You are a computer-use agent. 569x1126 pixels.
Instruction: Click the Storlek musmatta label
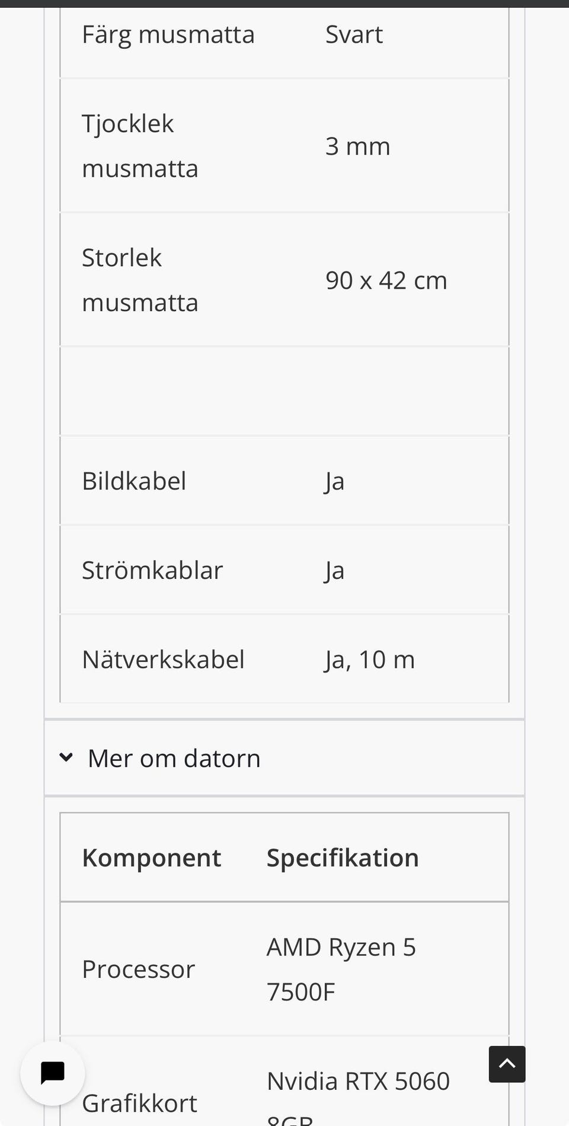point(140,280)
